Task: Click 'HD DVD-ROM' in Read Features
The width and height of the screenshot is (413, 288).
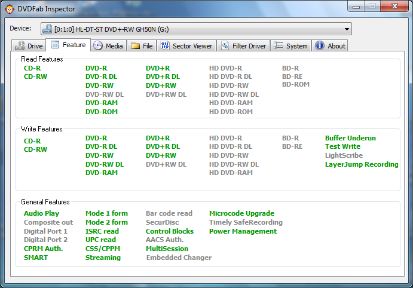Action: (x=231, y=112)
